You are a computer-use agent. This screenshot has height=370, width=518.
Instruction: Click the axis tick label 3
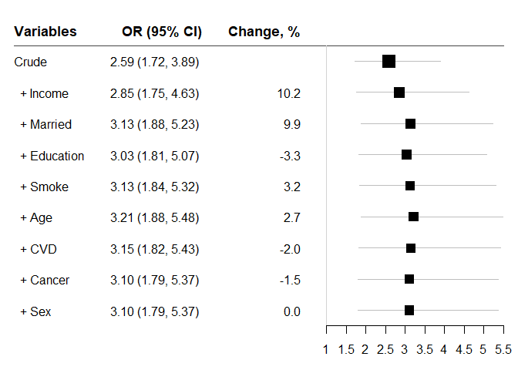[405, 350]
